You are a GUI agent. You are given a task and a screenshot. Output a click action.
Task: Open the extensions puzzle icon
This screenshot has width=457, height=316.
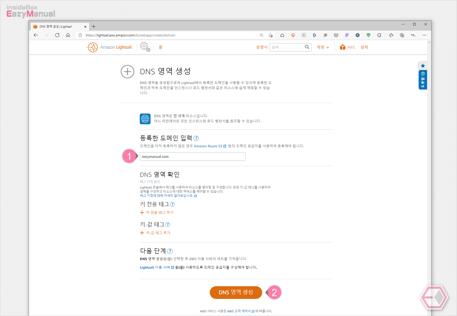[379, 35]
